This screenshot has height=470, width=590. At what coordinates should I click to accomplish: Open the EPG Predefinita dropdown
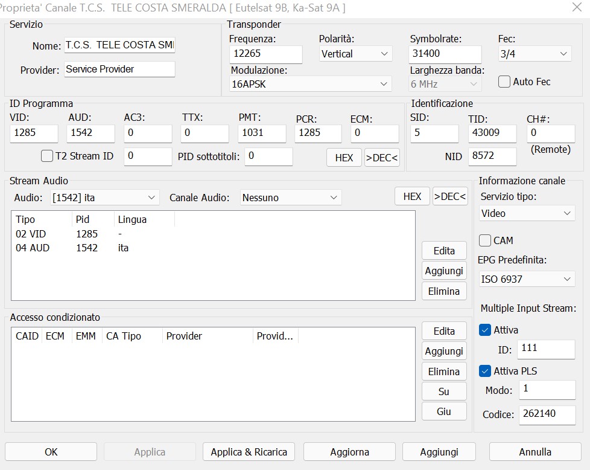527,279
